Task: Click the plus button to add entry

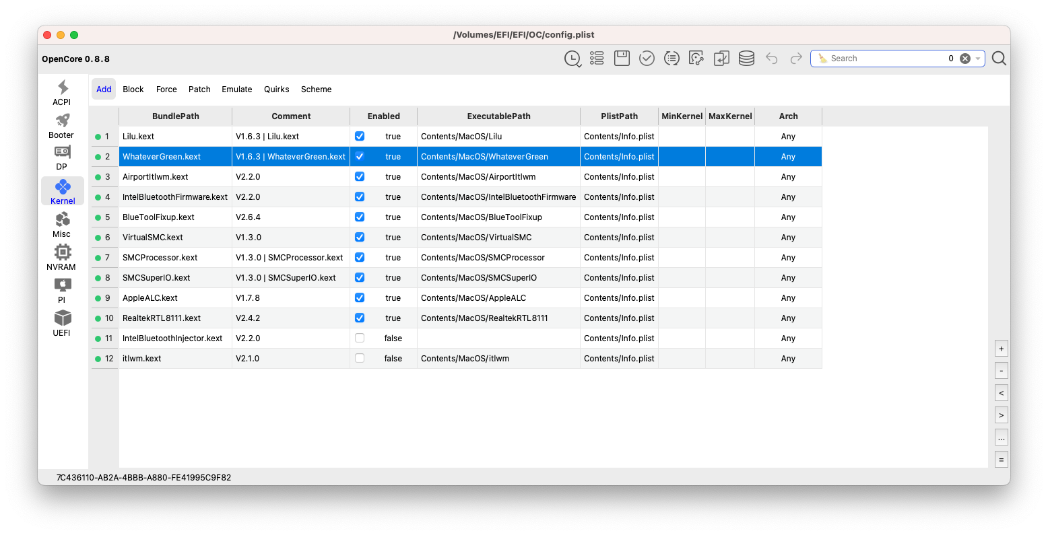Action: click(1001, 349)
